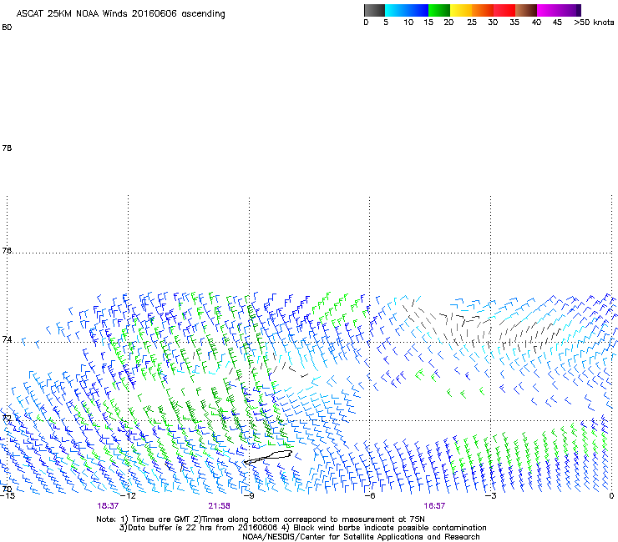
Task: Select the green 15–20 knots legend segment
Action: pyautogui.click(x=439, y=10)
